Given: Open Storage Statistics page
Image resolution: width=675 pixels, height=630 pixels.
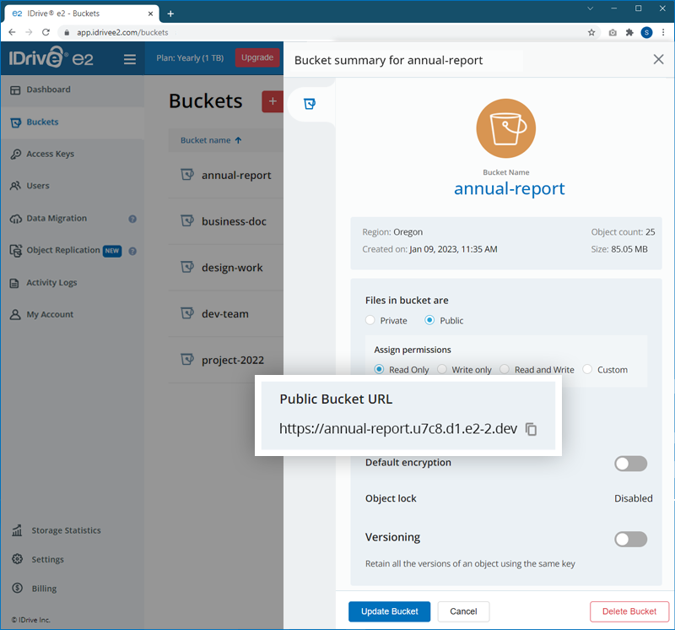Looking at the screenshot, I should click(x=66, y=530).
